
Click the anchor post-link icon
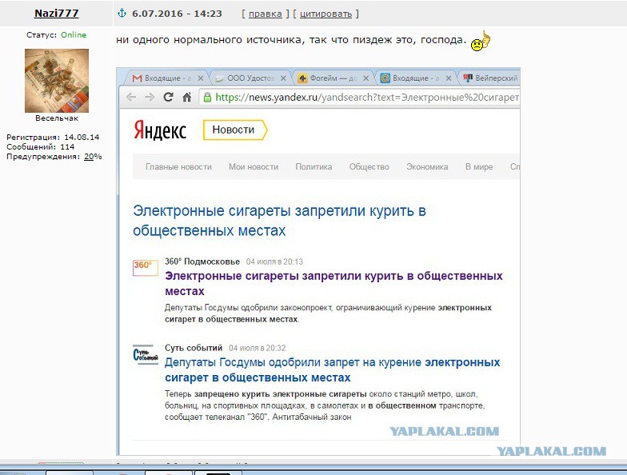[122, 13]
